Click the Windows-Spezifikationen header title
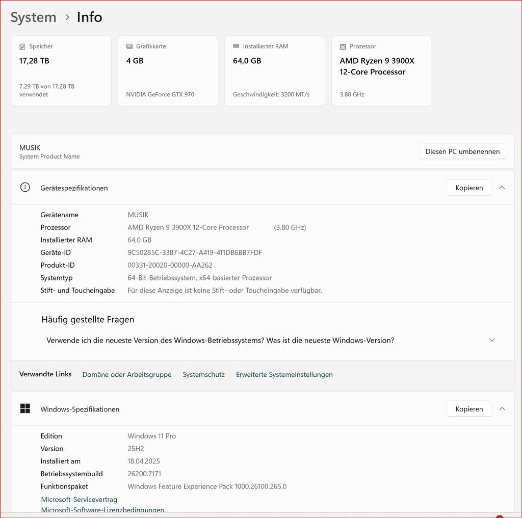This screenshot has height=518, width=522. (x=80, y=409)
